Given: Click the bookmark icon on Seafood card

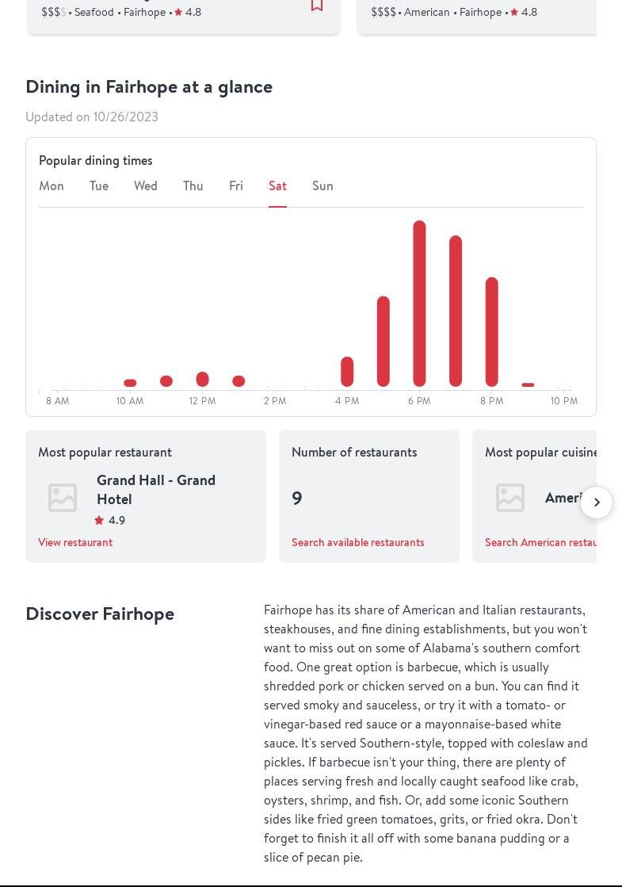Looking at the screenshot, I should 316,6.
